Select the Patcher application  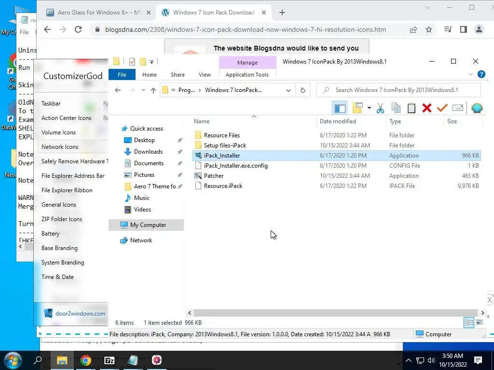(x=214, y=175)
